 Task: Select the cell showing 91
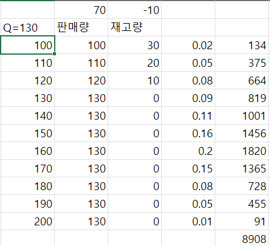tap(242, 221)
